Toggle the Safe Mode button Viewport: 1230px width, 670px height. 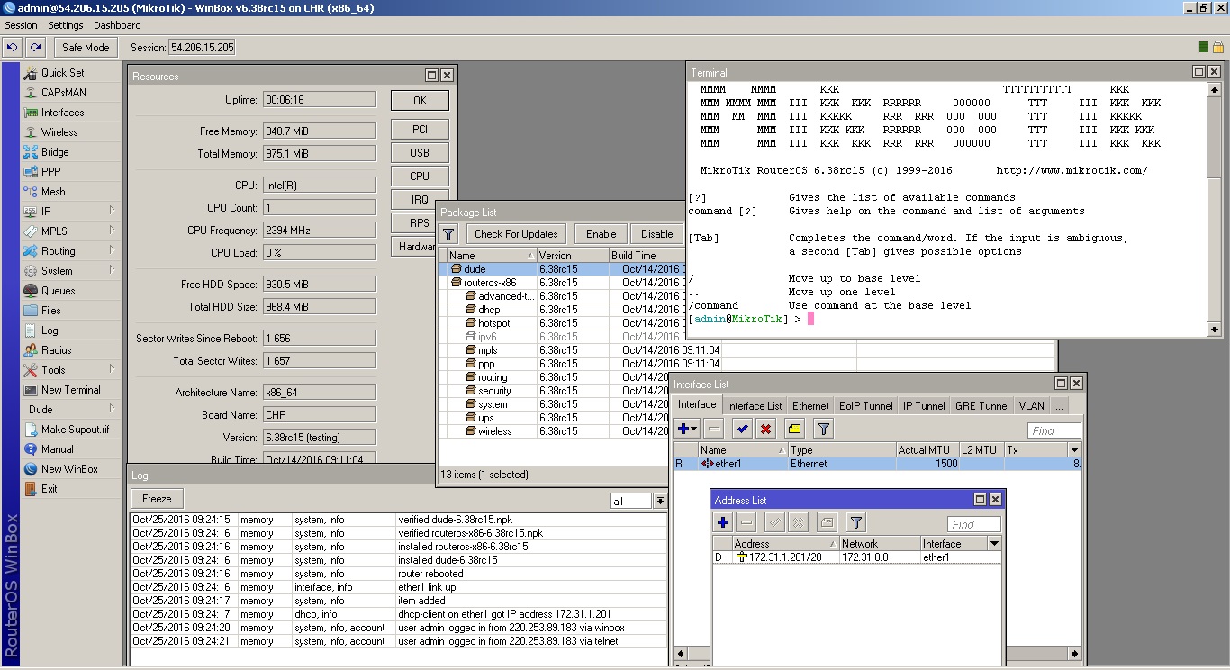86,48
